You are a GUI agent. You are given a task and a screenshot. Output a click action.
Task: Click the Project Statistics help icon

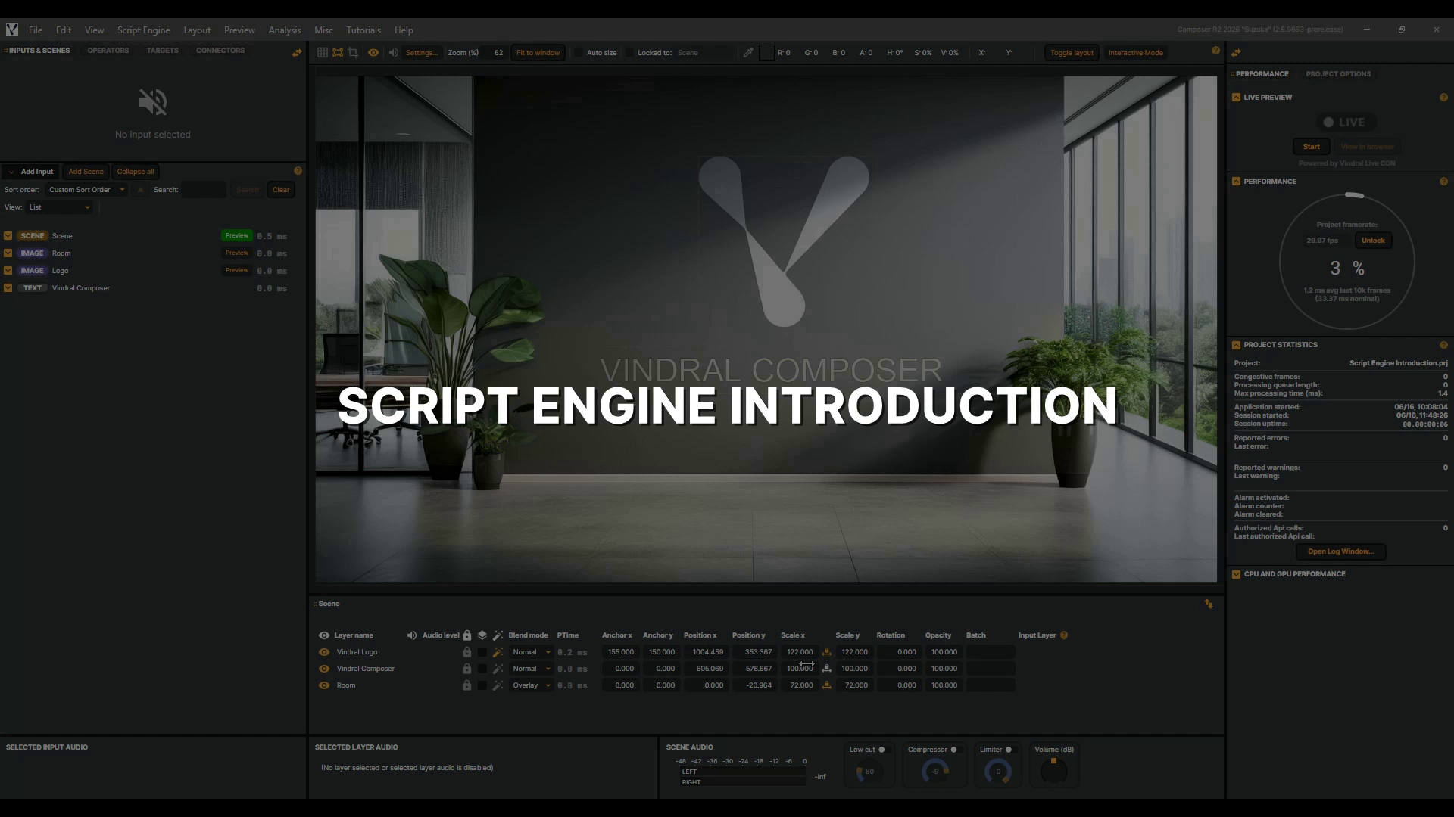(x=1443, y=345)
